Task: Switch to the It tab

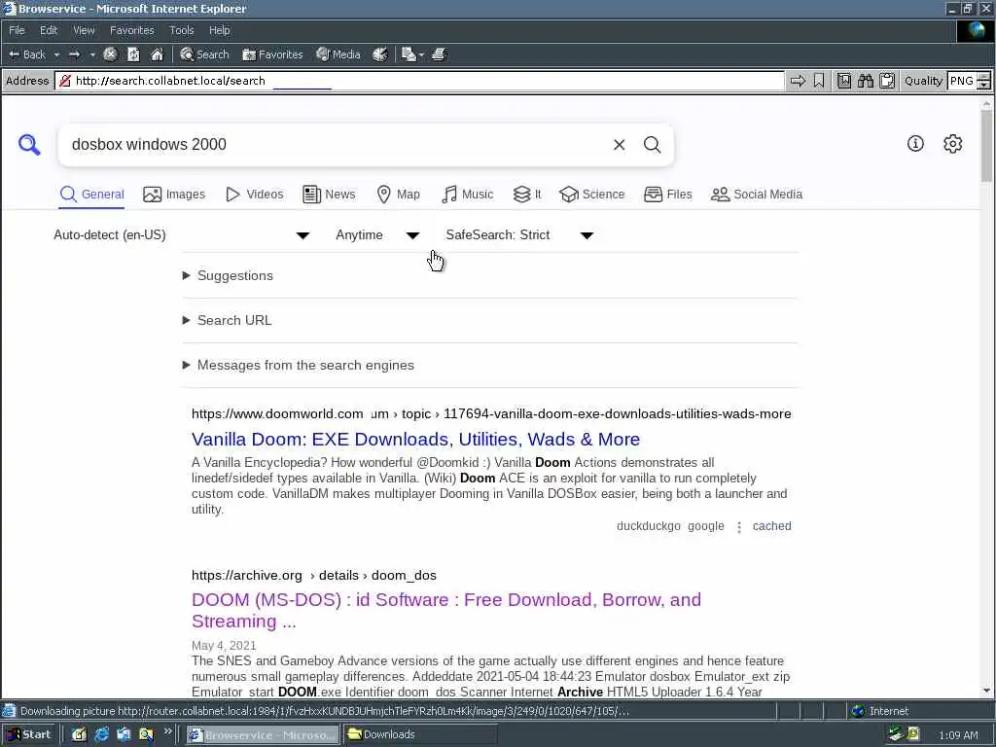Action: pyautogui.click(x=527, y=195)
